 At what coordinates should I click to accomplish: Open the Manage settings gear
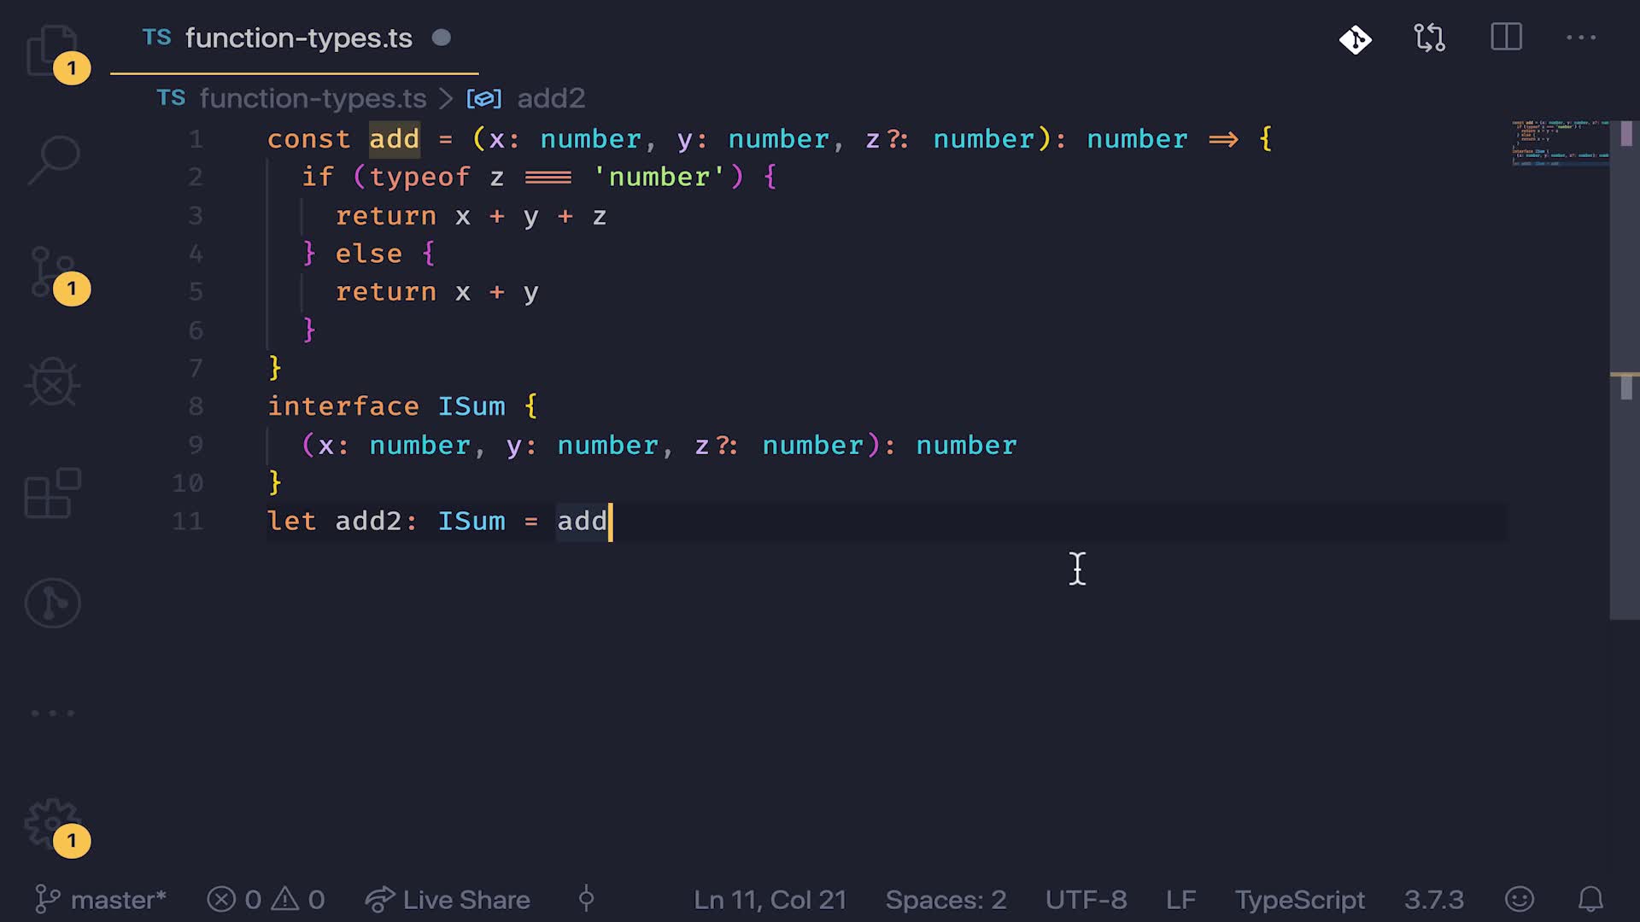tap(51, 824)
